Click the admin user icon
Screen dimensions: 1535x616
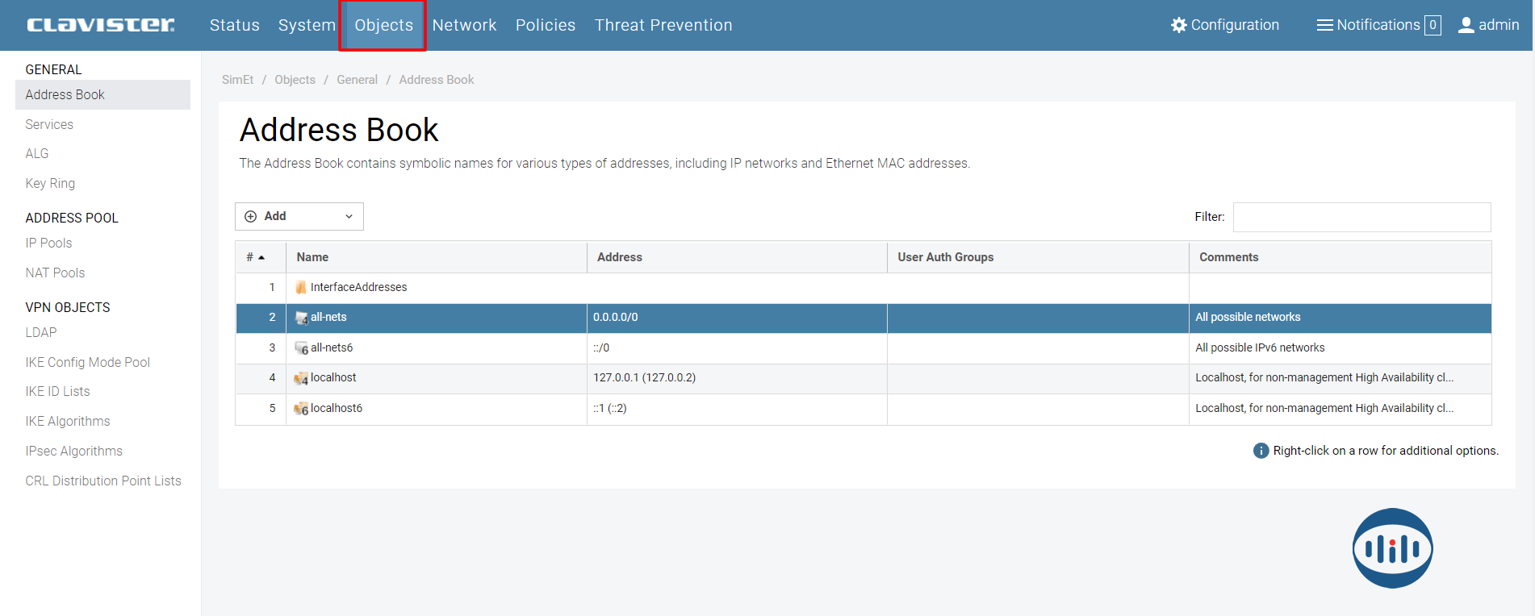tap(1466, 25)
